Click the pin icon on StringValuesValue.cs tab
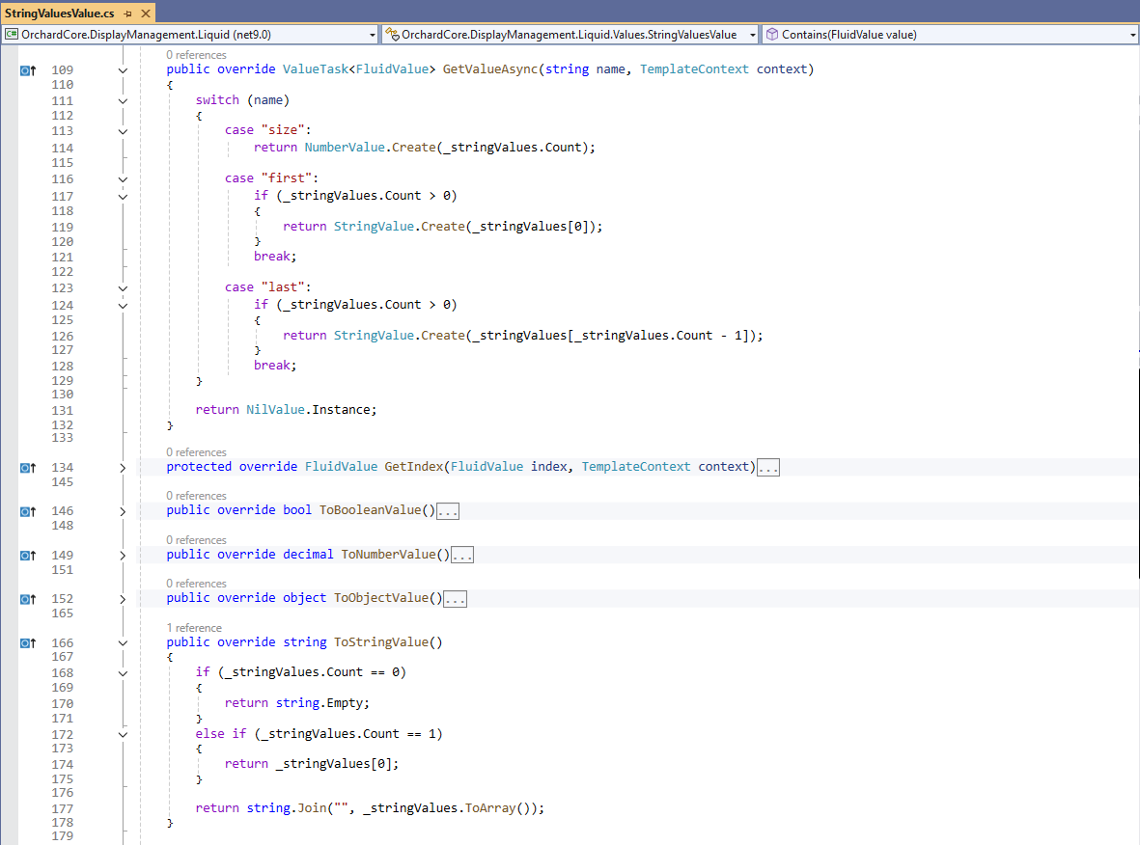Image resolution: width=1140 pixels, height=845 pixels. click(128, 14)
